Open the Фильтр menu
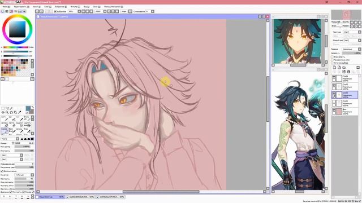The height and width of the screenshot is (203, 362). [75, 7]
